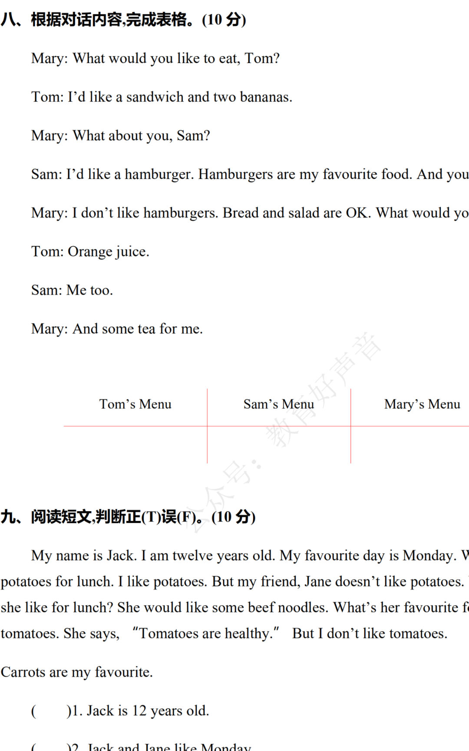469x751 pixels.
Task: Click the line starting 'she like for lunch?'
Action: tap(234, 608)
